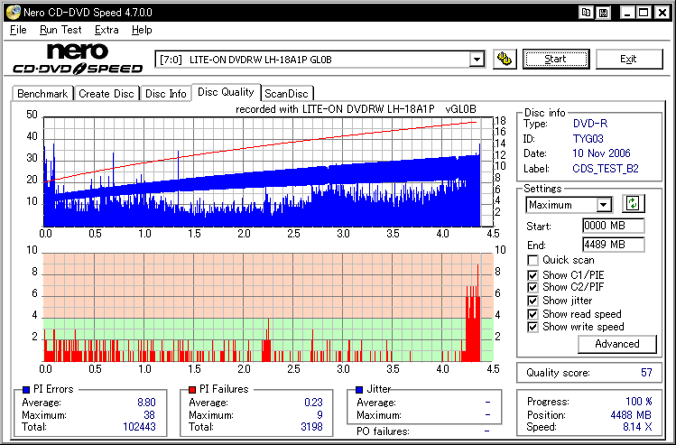
Task: Click the disc type DVD-R
Action: coord(590,124)
